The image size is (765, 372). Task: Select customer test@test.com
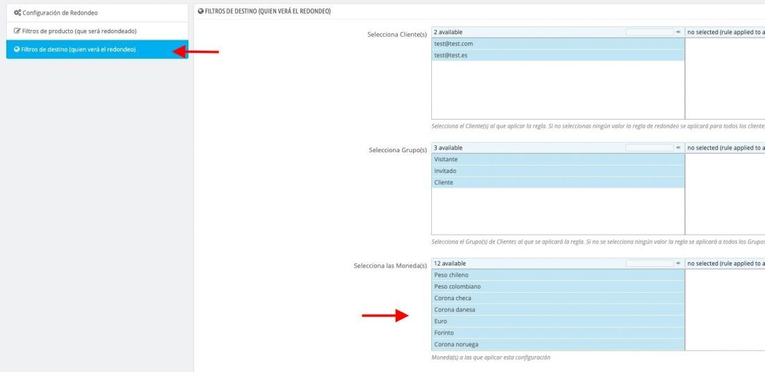coord(558,44)
